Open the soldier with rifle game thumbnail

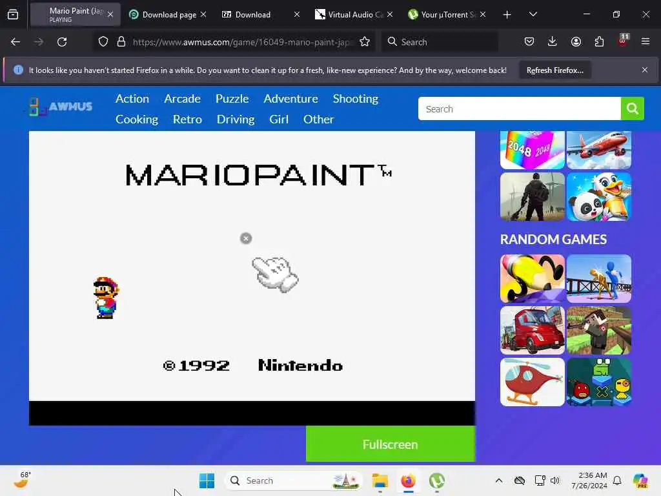pyautogui.click(x=533, y=196)
